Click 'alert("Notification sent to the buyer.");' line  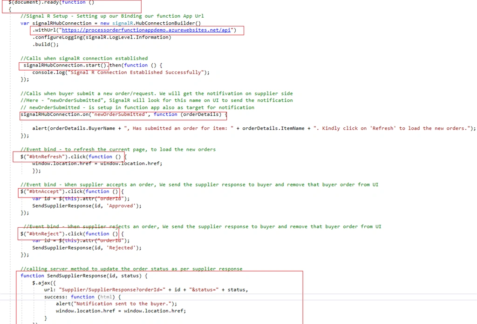click(116, 304)
